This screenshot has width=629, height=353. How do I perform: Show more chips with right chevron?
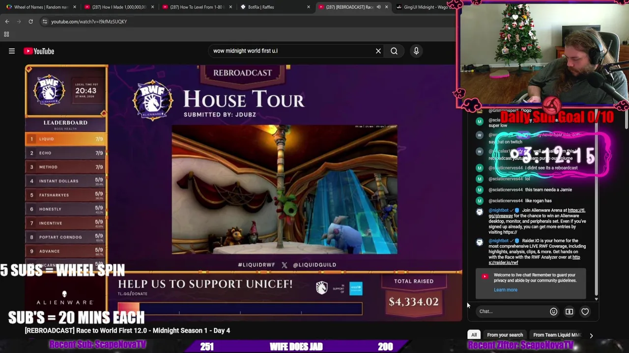click(591, 335)
